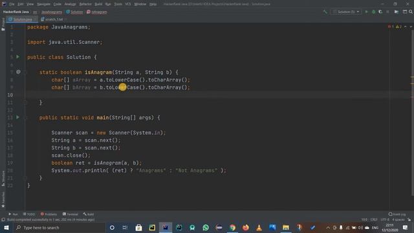
Task: Open Search Everywhere magnifier icon
Action: click(x=411, y=12)
